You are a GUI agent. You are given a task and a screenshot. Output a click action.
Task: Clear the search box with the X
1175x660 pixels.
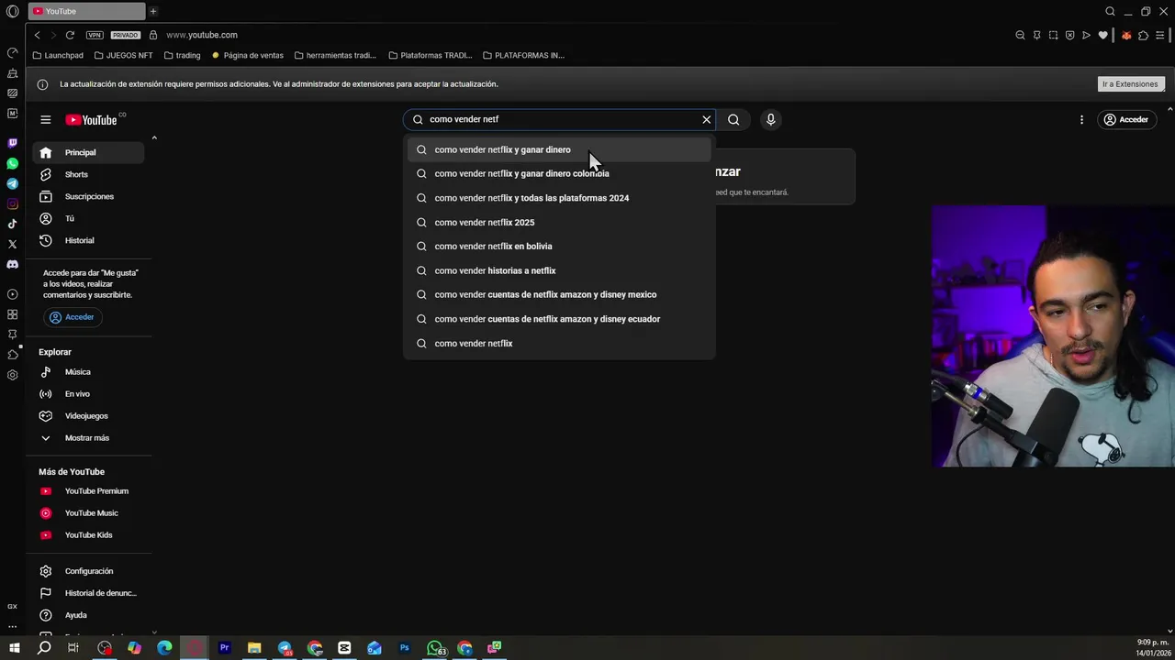(707, 119)
